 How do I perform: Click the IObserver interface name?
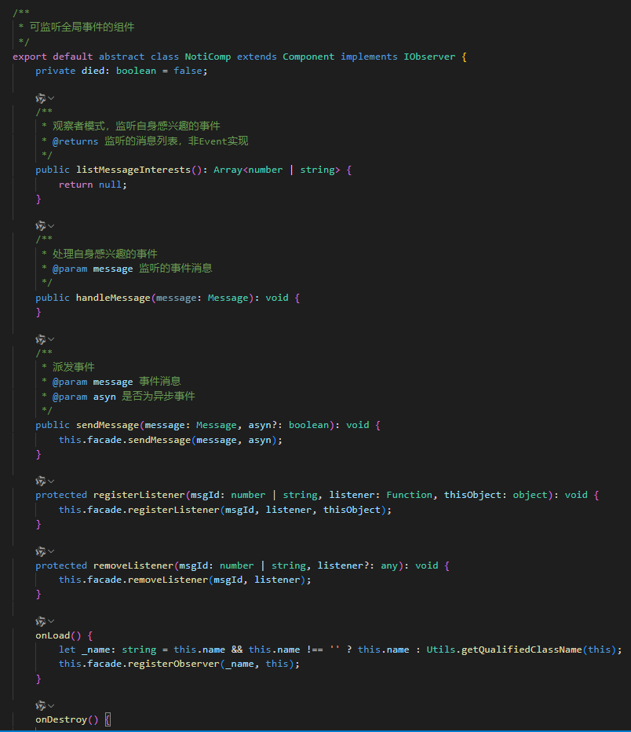[x=429, y=57]
